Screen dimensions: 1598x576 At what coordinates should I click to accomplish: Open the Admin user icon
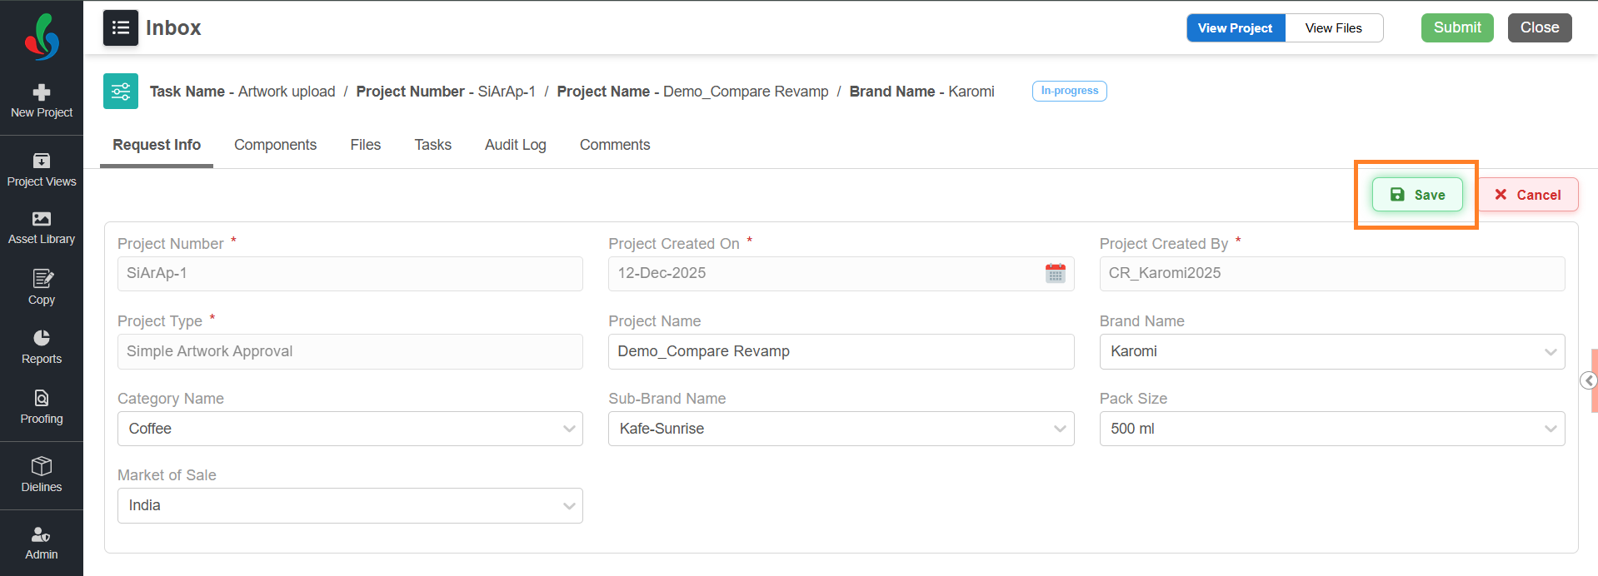tap(41, 534)
